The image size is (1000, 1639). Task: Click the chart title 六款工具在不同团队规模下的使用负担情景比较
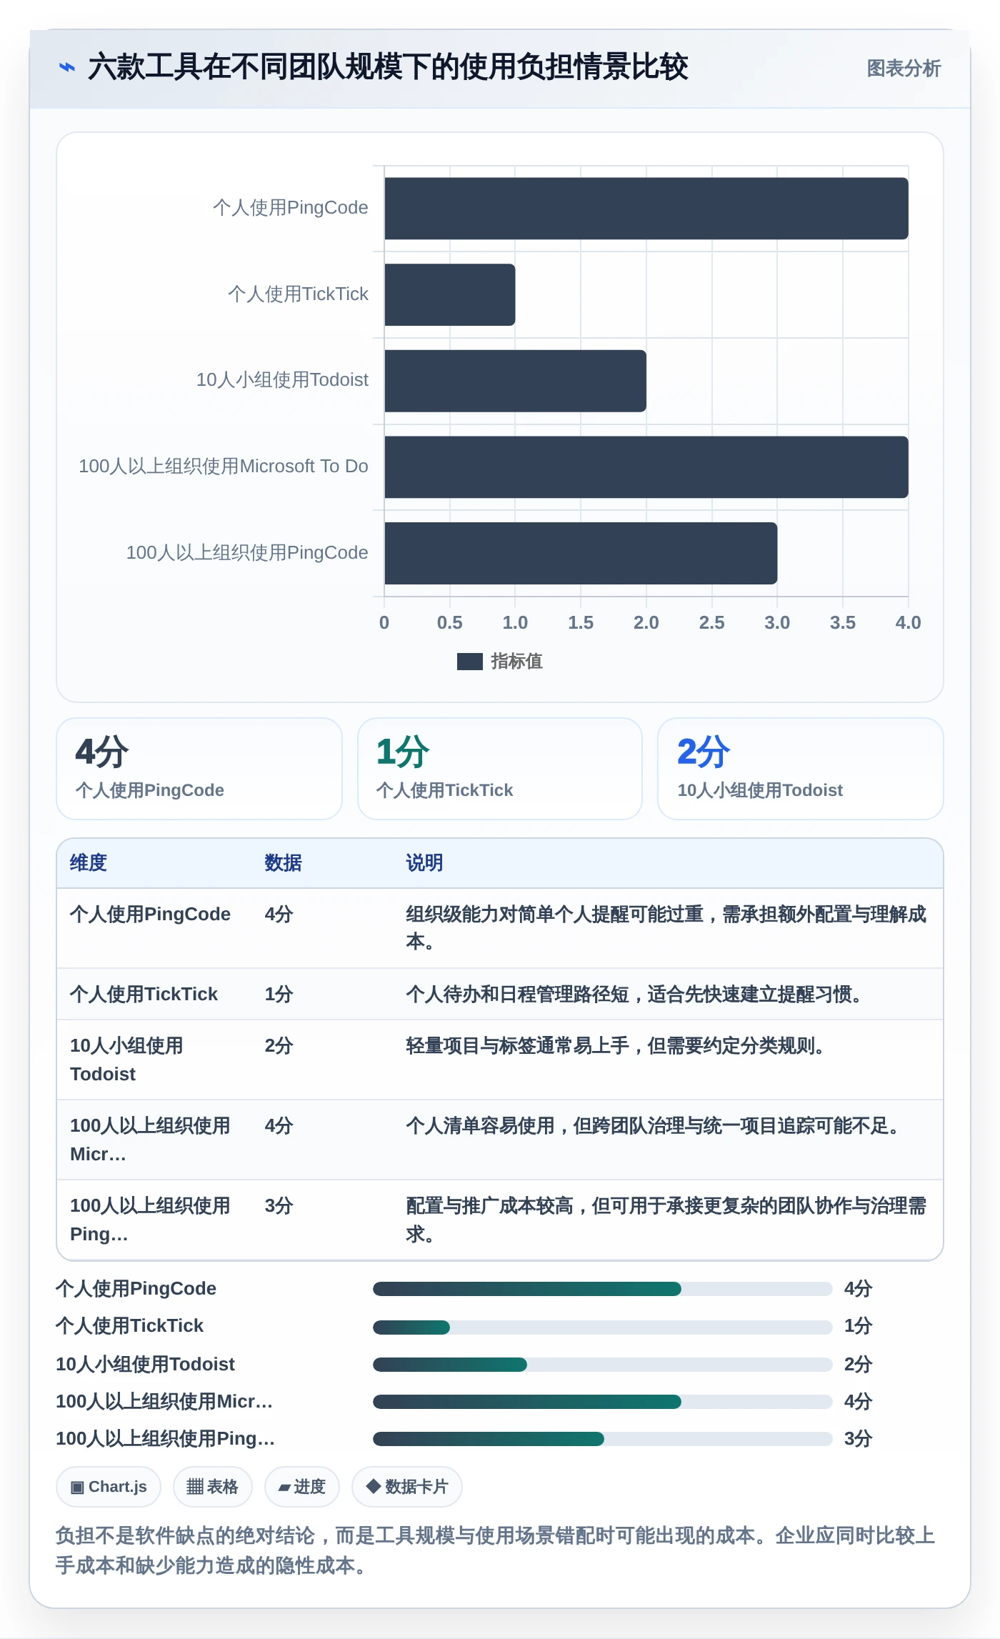click(x=388, y=67)
